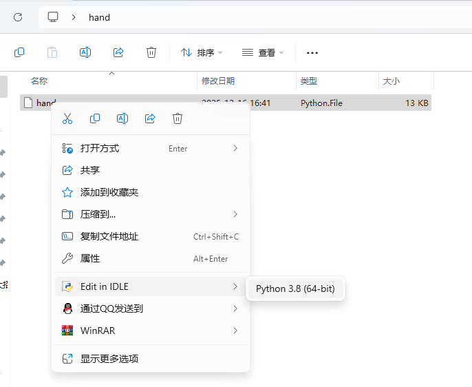Expand the arrow next to WinRAR
472x387 pixels.
235,331
